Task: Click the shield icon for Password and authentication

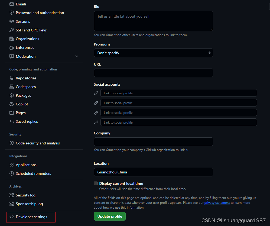Action: click(x=12, y=13)
